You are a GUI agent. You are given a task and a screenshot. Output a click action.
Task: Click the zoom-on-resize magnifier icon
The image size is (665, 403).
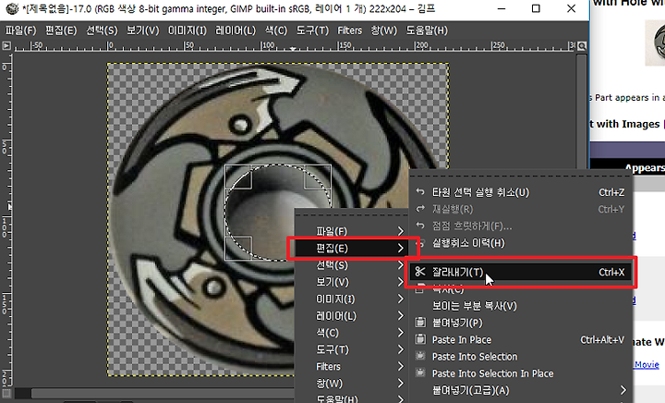[x=582, y=46]
